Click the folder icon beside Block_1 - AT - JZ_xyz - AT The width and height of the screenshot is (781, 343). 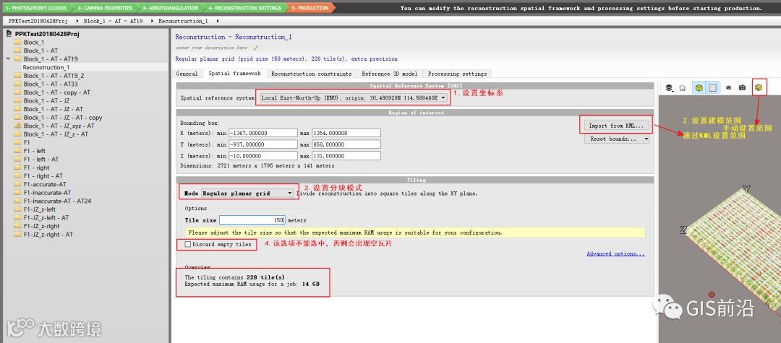[17, 126]
